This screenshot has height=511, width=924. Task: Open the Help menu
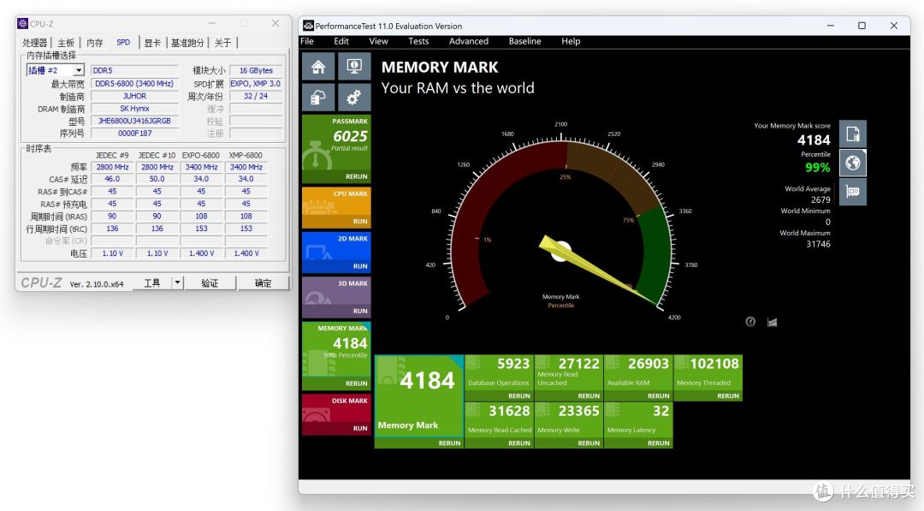[571, 41]
